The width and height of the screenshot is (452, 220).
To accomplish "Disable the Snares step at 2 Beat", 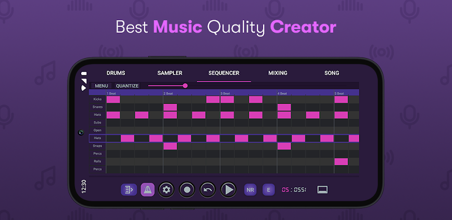I will [170, 107].
